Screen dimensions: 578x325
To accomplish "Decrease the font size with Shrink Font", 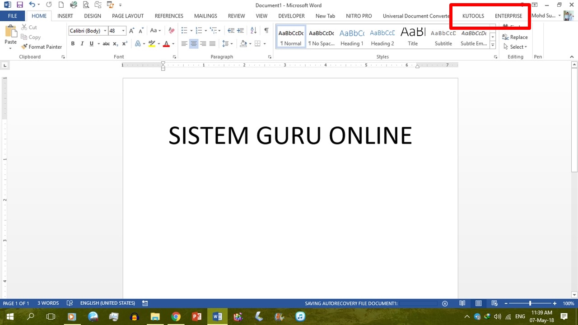I will [141, 31].
